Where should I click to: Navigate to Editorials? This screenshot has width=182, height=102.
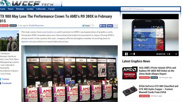[x=41, y=9]
